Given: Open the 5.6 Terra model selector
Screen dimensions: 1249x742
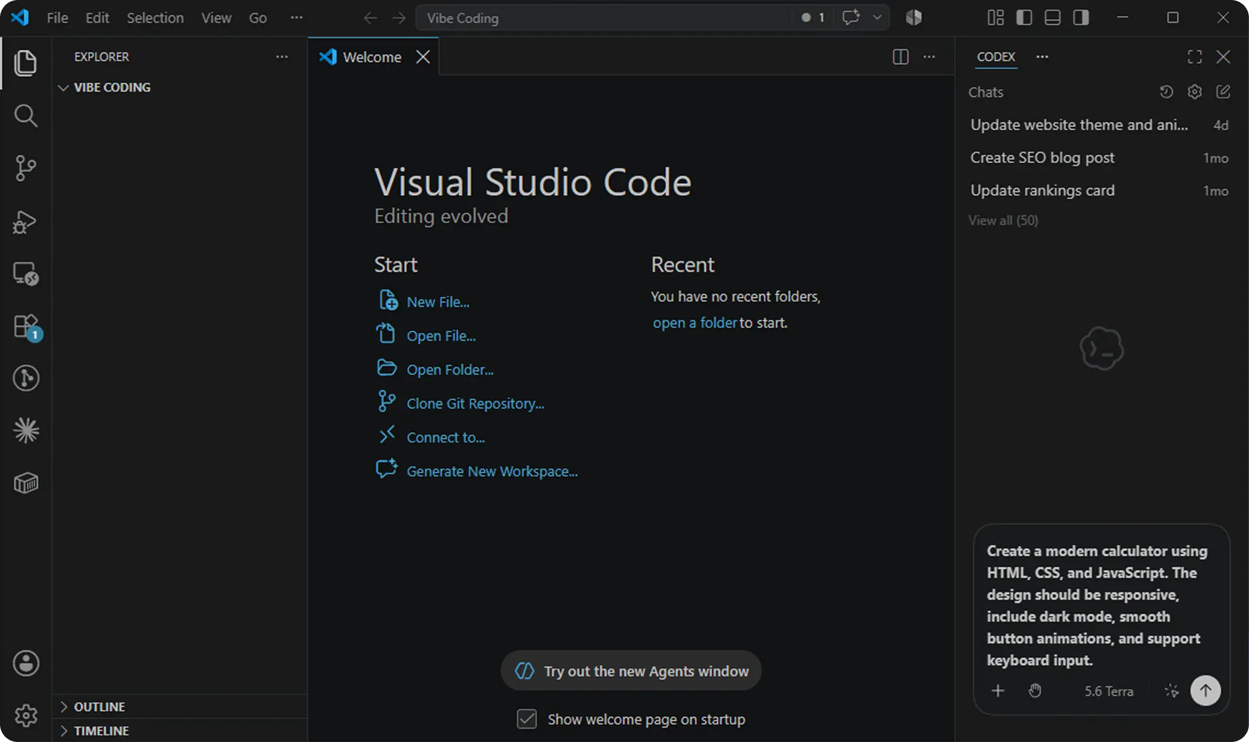Looking at the screenshot, I should [x=1109, y=691].
